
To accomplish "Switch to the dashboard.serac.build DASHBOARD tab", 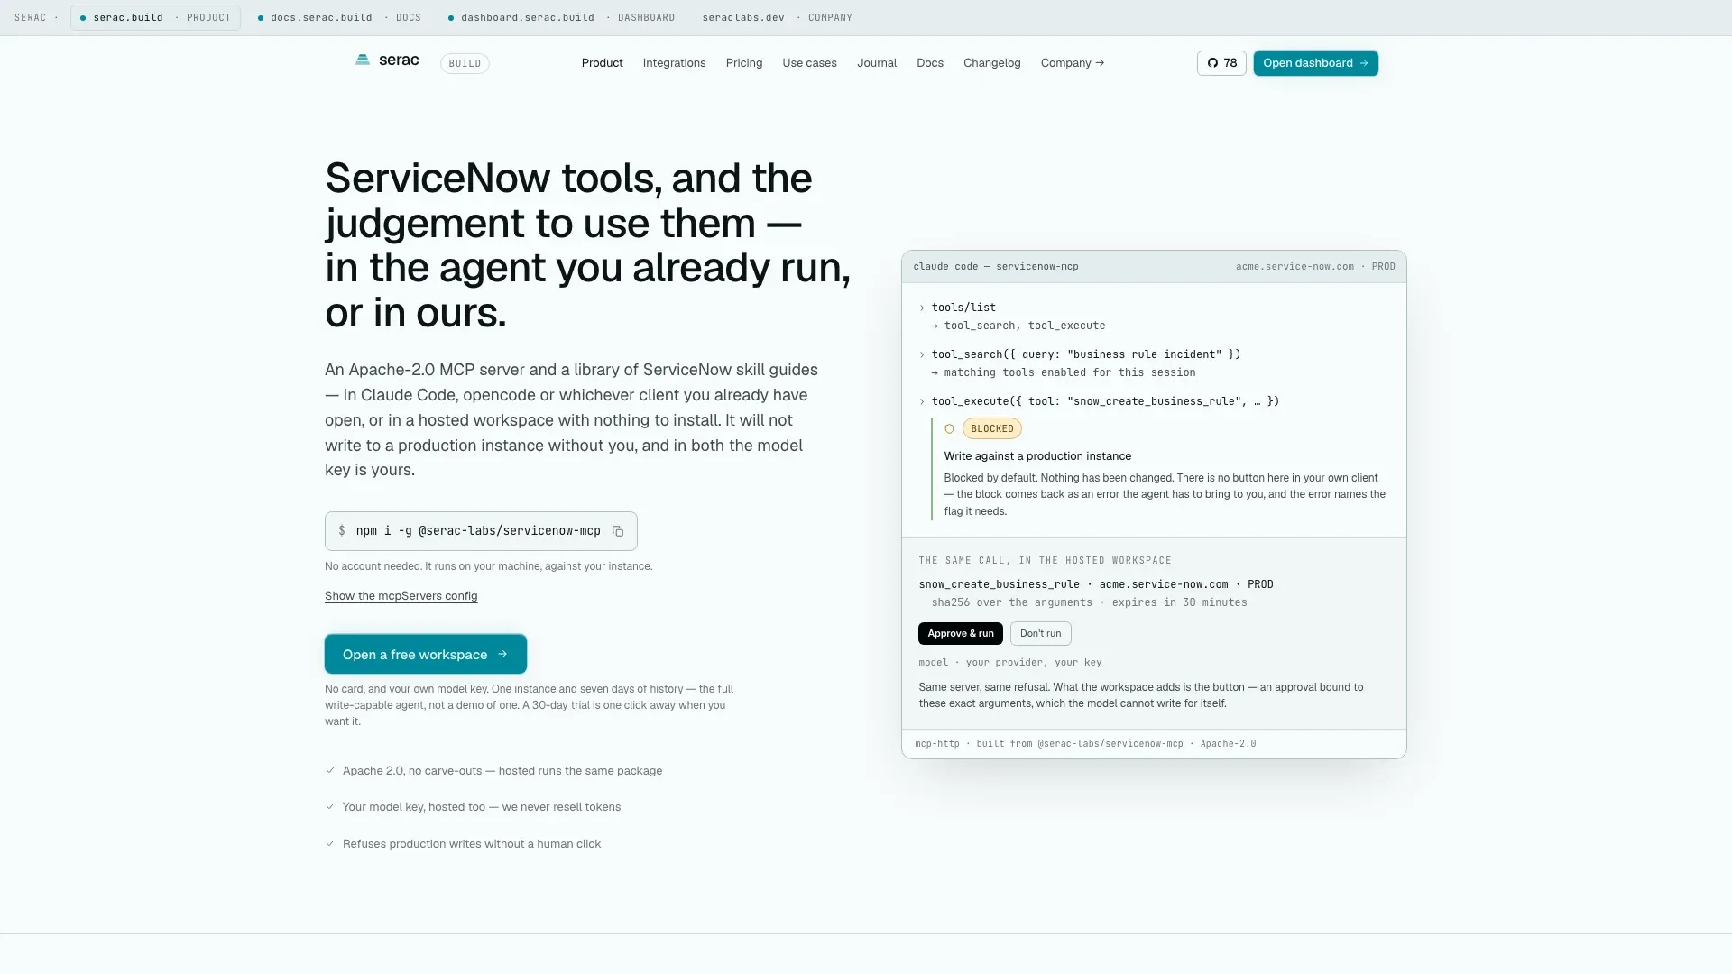I will [x=561, y=17].
